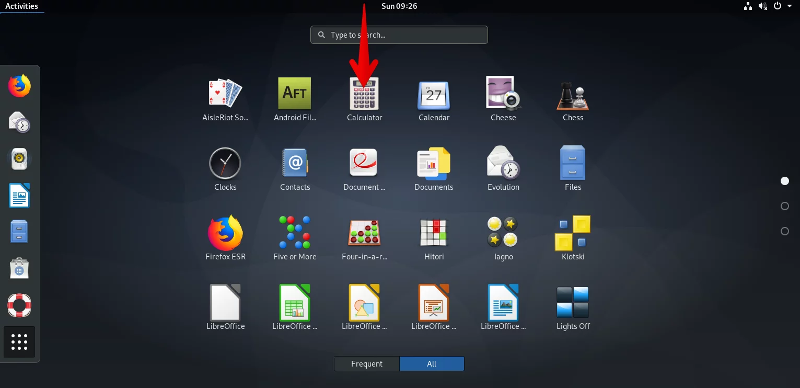Open LibreOffice Writer from the dock

[19, 196]
